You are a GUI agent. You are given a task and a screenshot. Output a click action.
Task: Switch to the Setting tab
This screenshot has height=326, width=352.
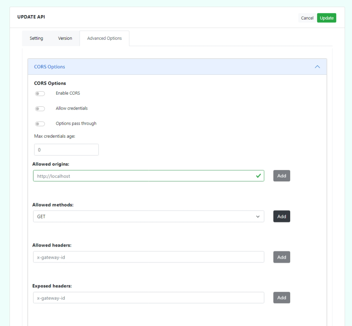[x=36, y=38]
